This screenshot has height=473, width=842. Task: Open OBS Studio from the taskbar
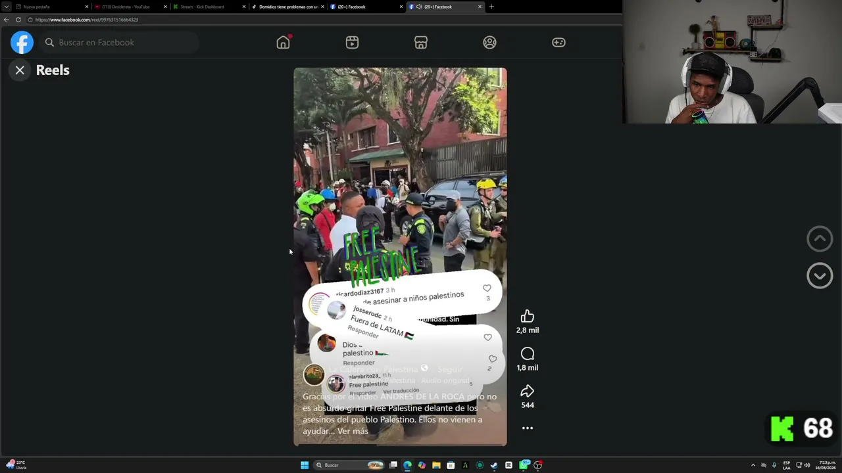coord(538,465)
